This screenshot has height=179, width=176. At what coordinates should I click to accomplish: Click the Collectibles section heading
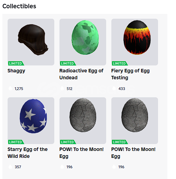click(x=19, y=6)
